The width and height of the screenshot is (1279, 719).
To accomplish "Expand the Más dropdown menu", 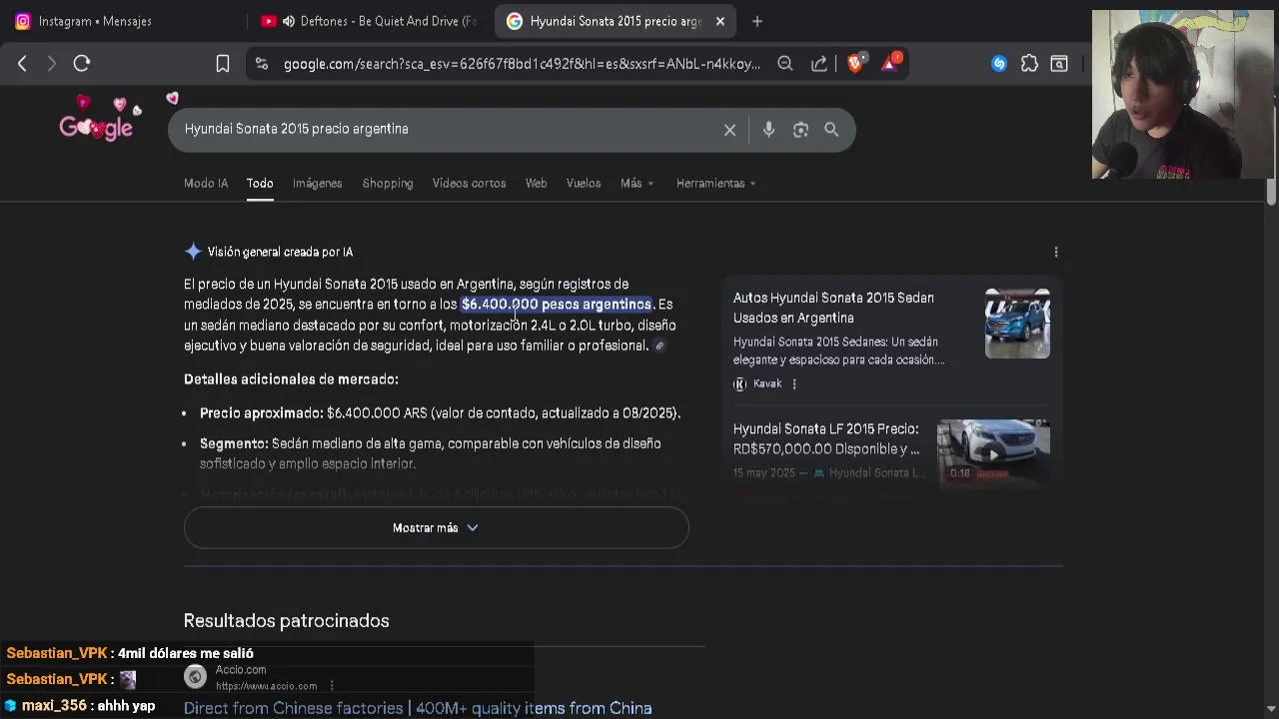I will (638, 184).
